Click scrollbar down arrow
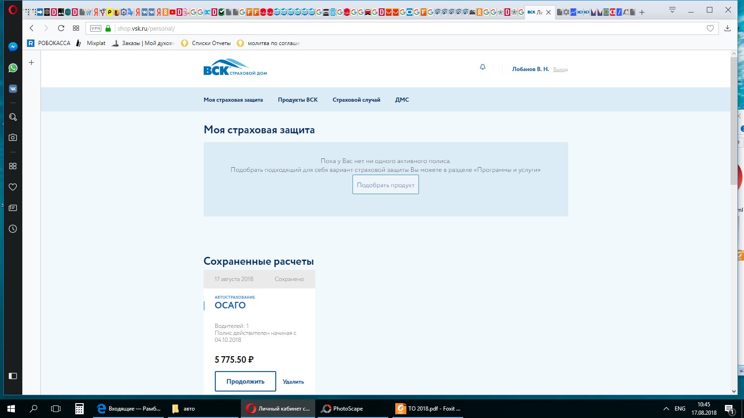This screenshot has width=744, height=418. coord(734,391)
